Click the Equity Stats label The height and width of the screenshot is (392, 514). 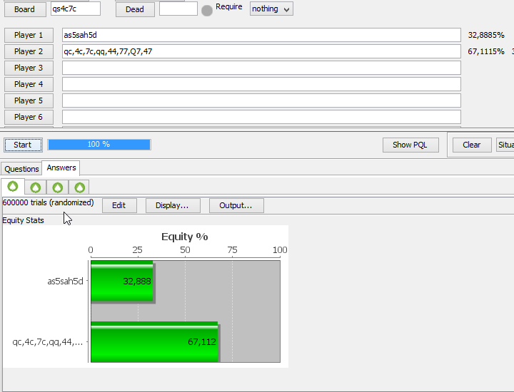(x=23, y=220)
